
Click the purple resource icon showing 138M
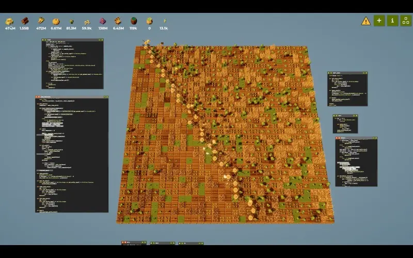(x=102, y=21)
